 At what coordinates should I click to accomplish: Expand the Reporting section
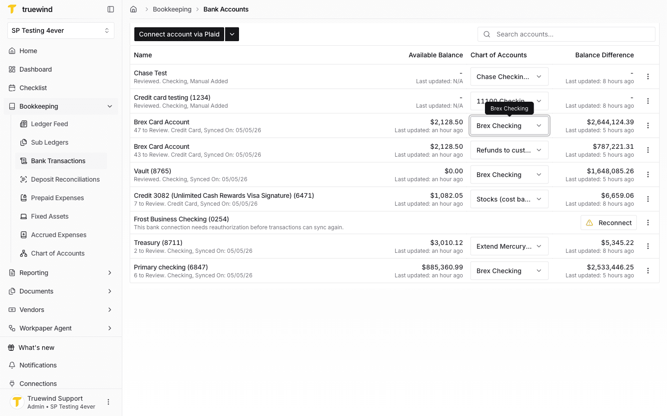pyautogui.click(x=61, y=273)
